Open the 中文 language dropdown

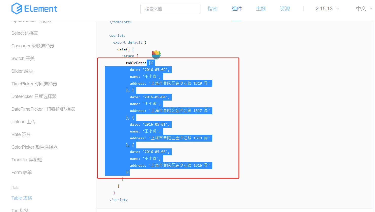[x=361, y=8]
